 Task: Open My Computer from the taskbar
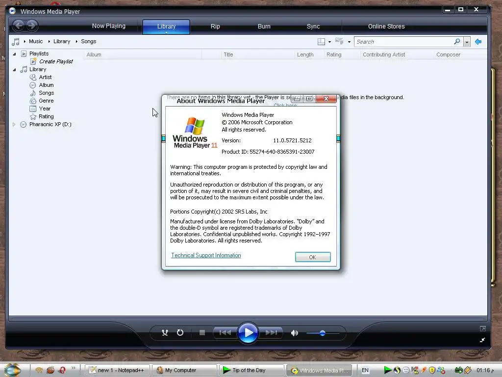pos(184,370)
